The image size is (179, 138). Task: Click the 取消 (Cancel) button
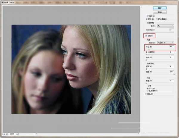tap(160, 12)
